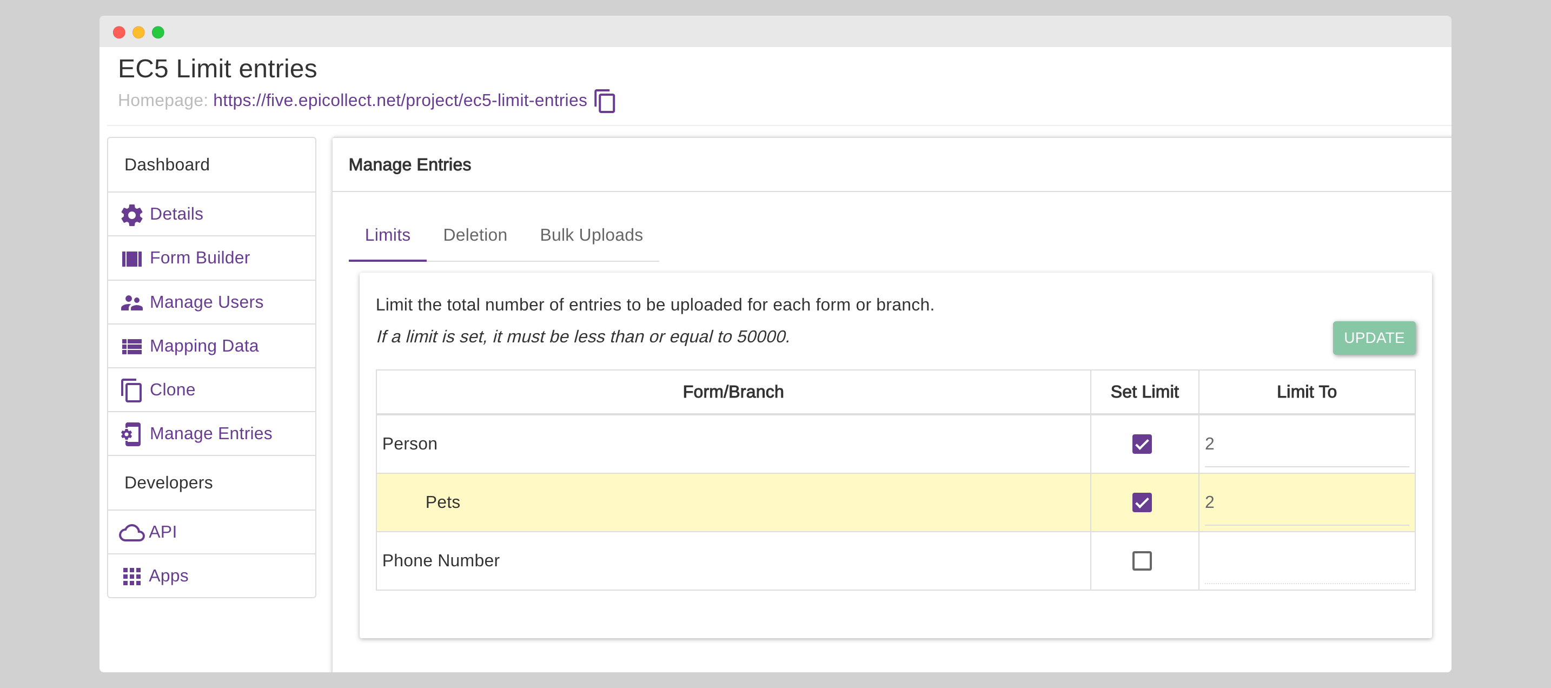Click the Manage Users people icon
1551x688 pixels.
pos(131,302)
